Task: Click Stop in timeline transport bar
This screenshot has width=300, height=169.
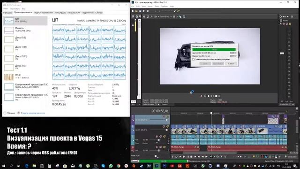Action: click(191, 156)
